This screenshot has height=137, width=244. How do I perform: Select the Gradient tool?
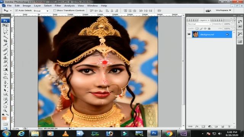(x=5, y=69)
